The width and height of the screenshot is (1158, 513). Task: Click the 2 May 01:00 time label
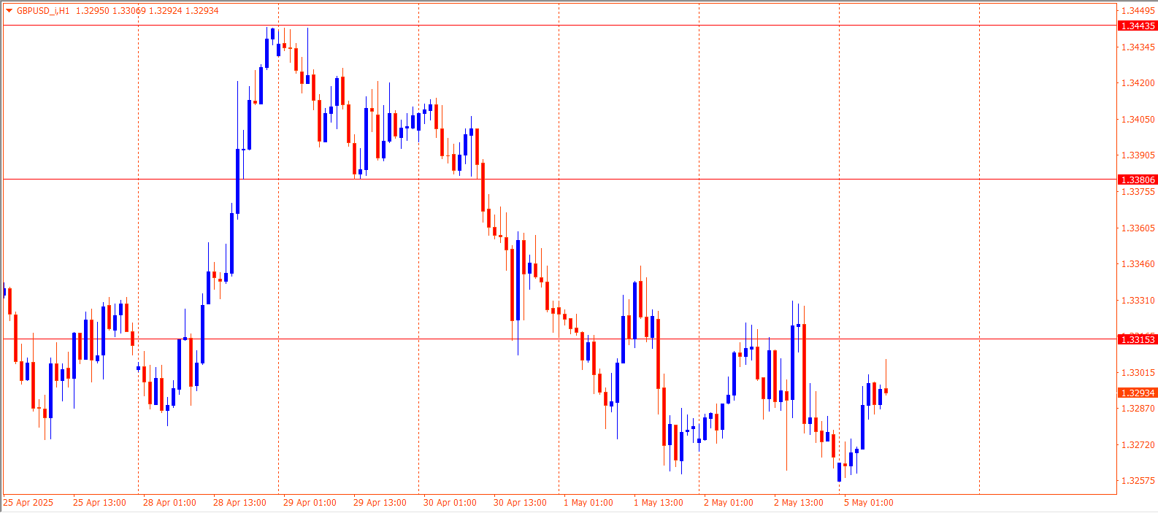point(729,503)
